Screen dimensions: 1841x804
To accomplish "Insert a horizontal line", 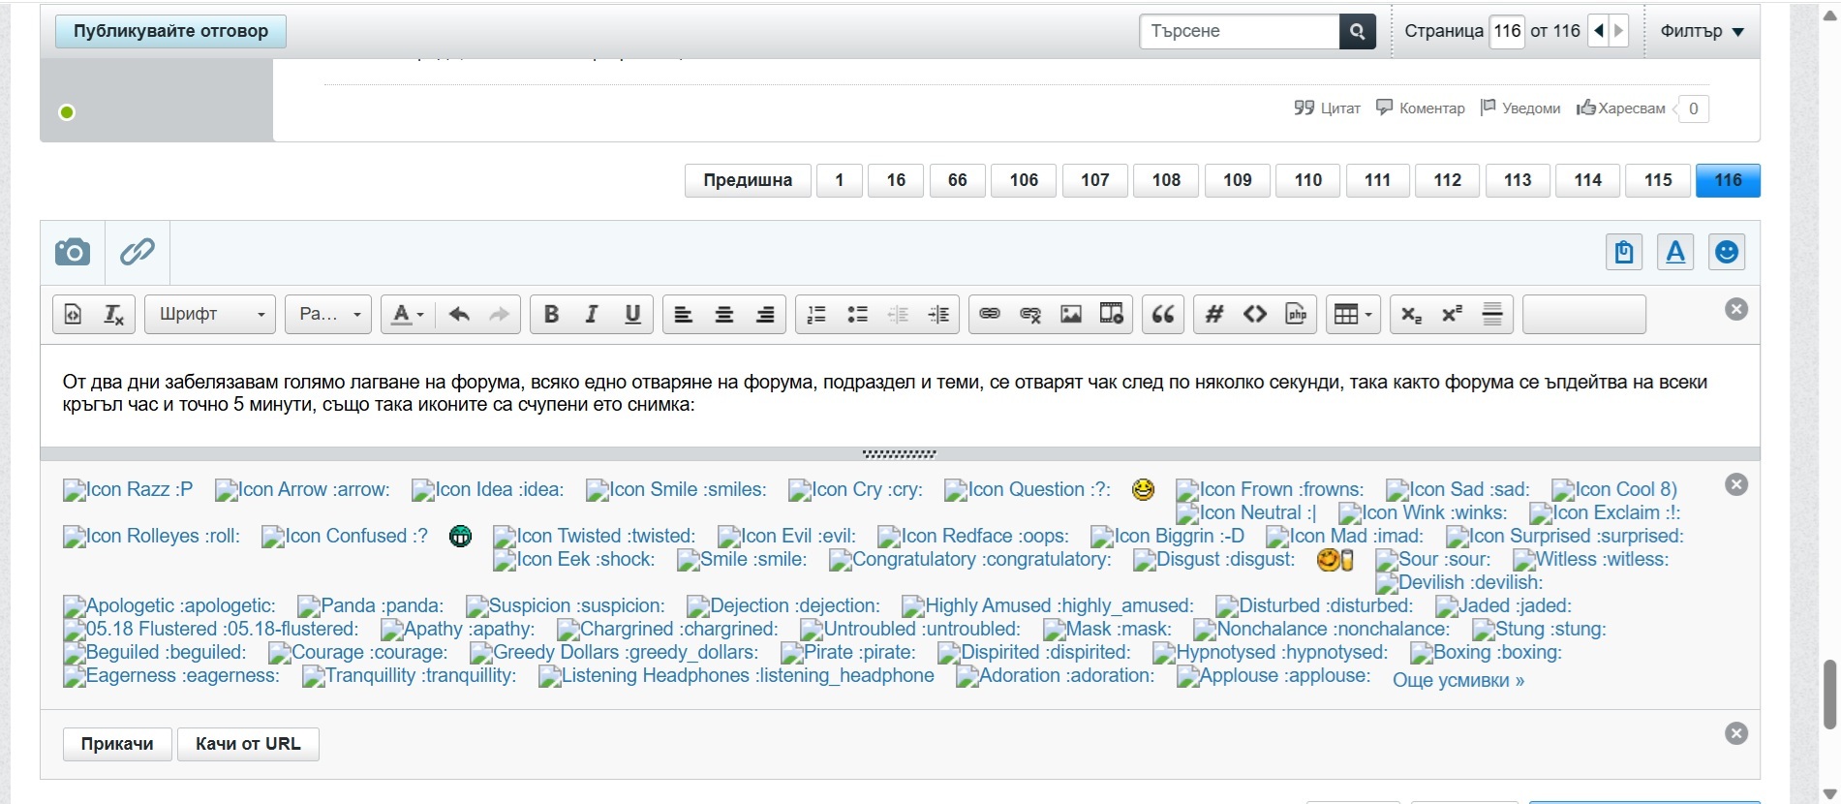I will (1492, 314).
